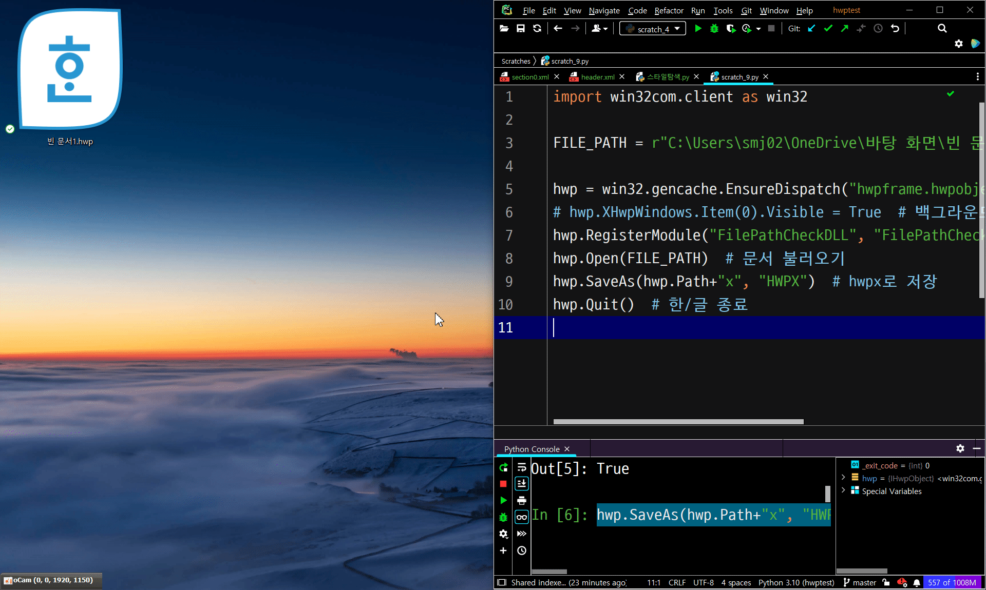Screen dimensions: 986x590
Task: Open search everywhere magnifier
Action: pos(942,29)
